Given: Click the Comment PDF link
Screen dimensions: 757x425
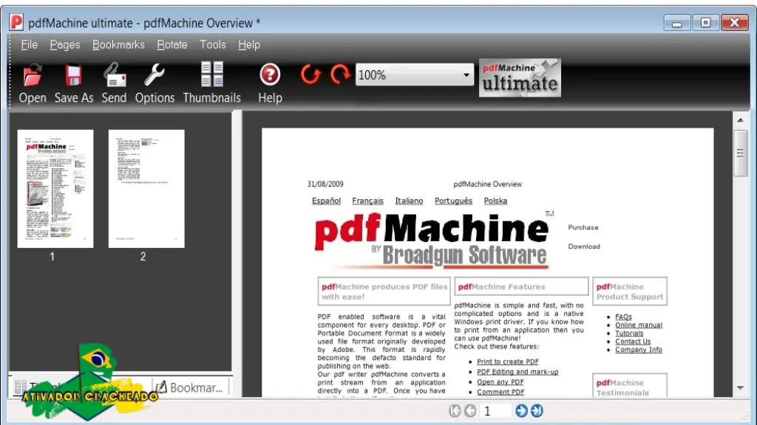Looking at the screenshot, I should pyautogui.click(x=500, y=393).
